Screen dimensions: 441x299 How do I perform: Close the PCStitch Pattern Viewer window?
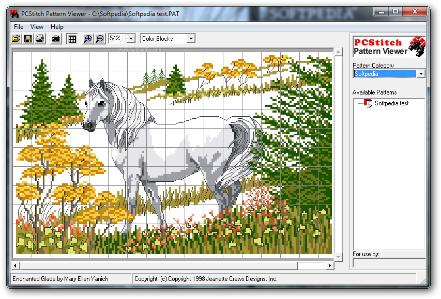click(x=415, y=11)
